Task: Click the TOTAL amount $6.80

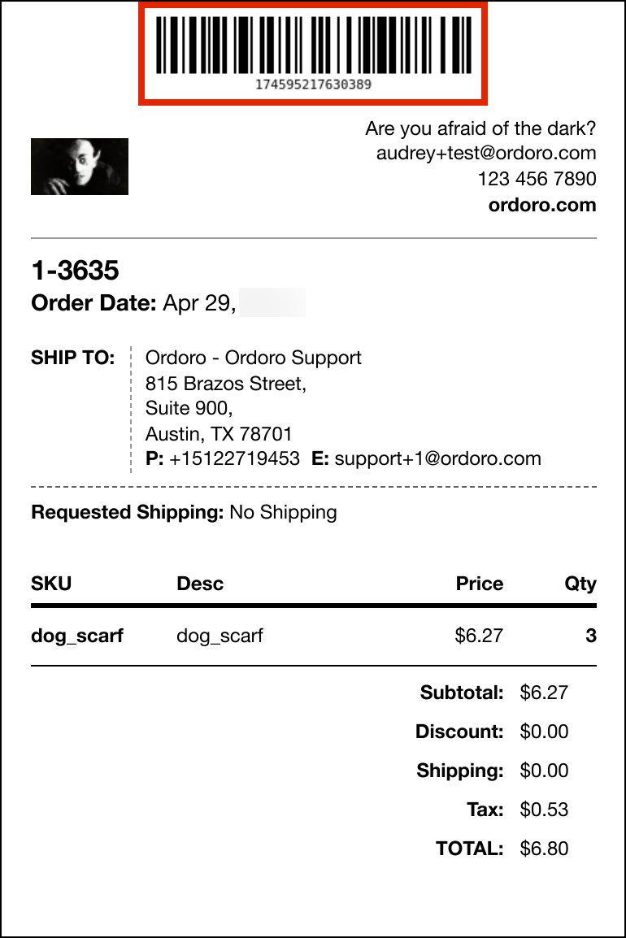Action: [544, 849]
